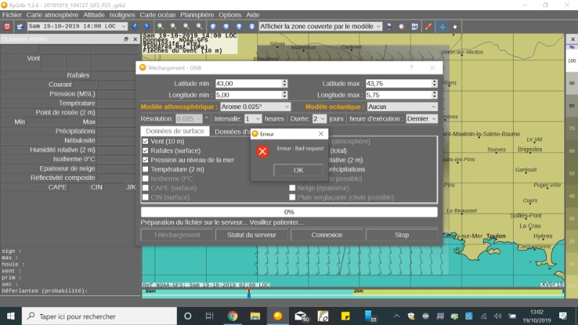Click the third globe move-map icon
Image resolution: width=578 pixels, height=325 pixels.
[239, 27]
